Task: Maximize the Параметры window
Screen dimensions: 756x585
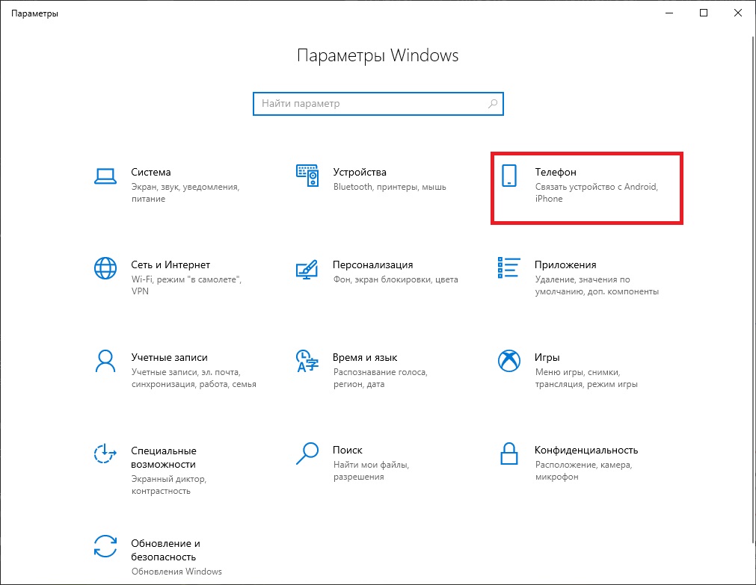Action: pyautogui.click(x=704, y=13)
